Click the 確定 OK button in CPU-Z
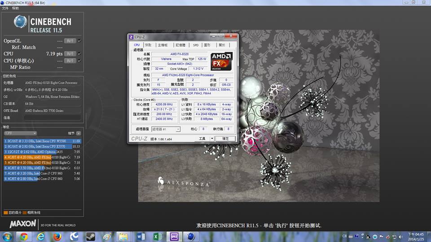The image size is (431, 242). point(225,138)
